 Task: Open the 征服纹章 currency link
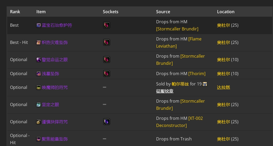point(165,91)
